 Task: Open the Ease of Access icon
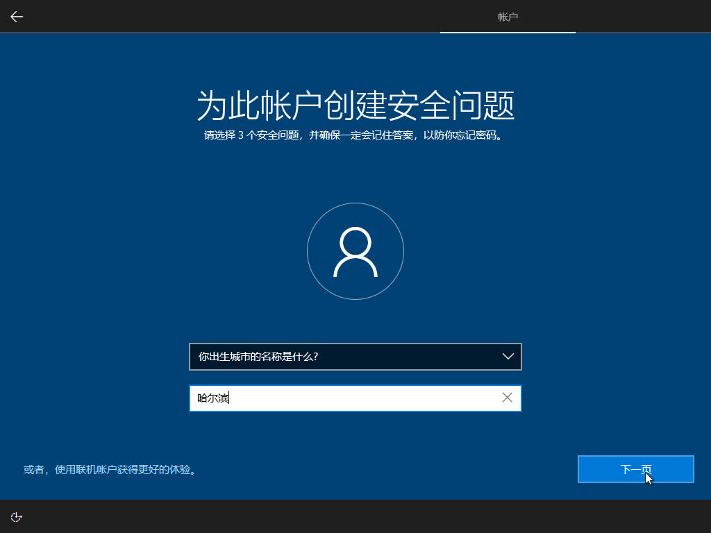click(x=17, y=516)
